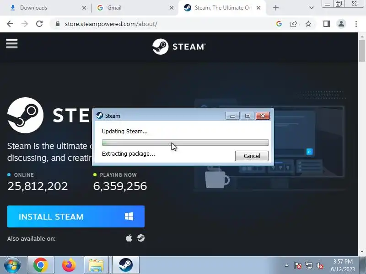Click the large Steam logo on page
Image resolution: width=366 pixels, height=274 pixels.
tap(25, 115)
